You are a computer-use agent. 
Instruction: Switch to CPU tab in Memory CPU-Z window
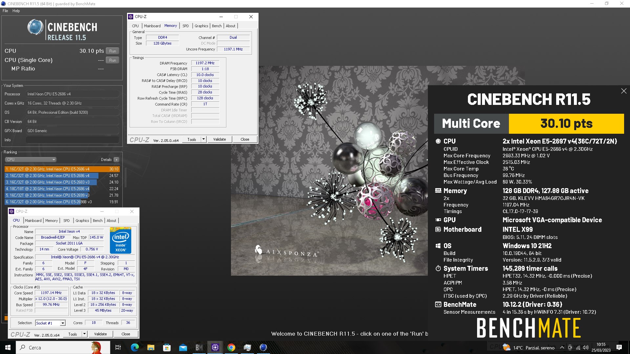point(135,26)
